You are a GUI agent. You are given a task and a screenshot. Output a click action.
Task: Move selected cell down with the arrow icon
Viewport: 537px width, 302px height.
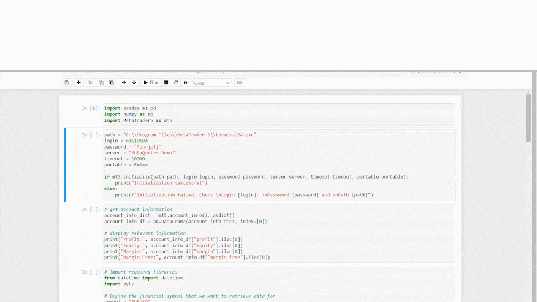134,83
